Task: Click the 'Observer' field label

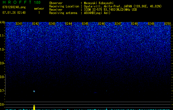Action: click(x=56, y=3)
